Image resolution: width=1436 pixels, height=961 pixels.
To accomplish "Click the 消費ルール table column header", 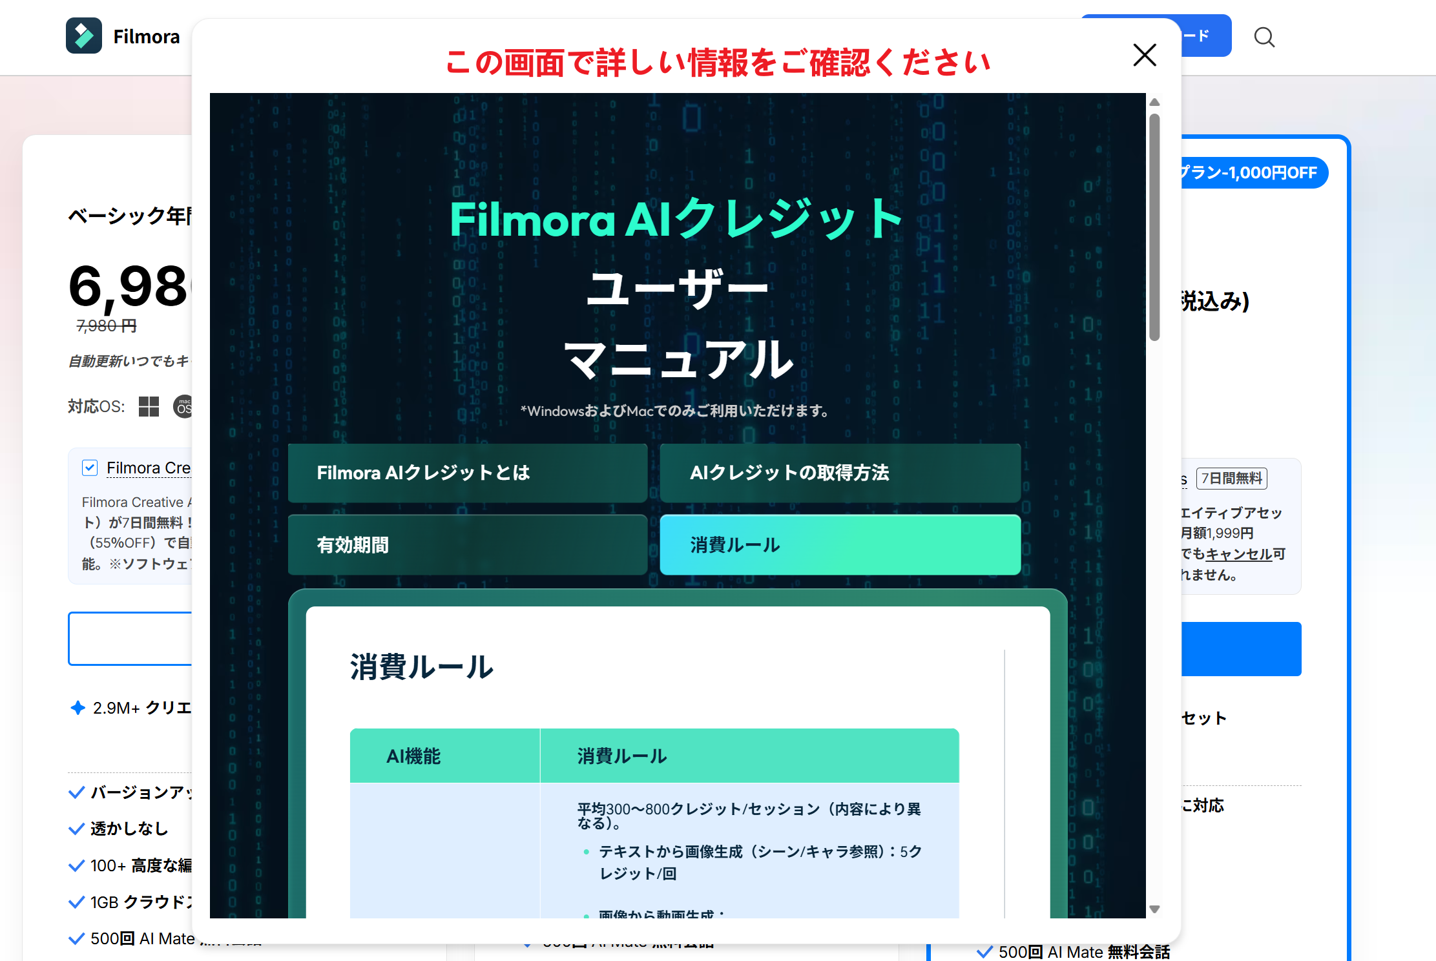I will click(x=622, y=756).
